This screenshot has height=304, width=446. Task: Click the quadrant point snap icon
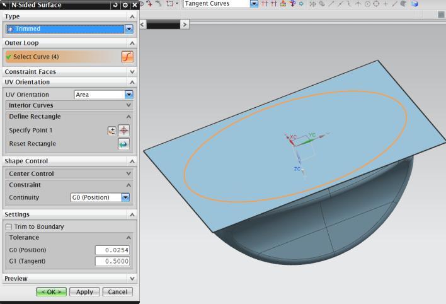click(x=376, y=4)
